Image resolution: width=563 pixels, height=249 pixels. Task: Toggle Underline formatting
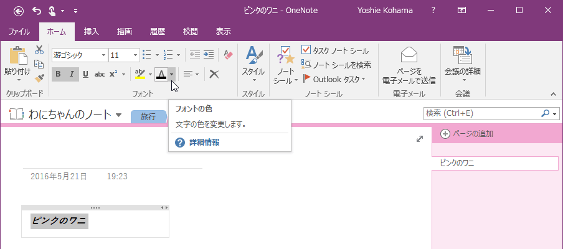[85, 74]
